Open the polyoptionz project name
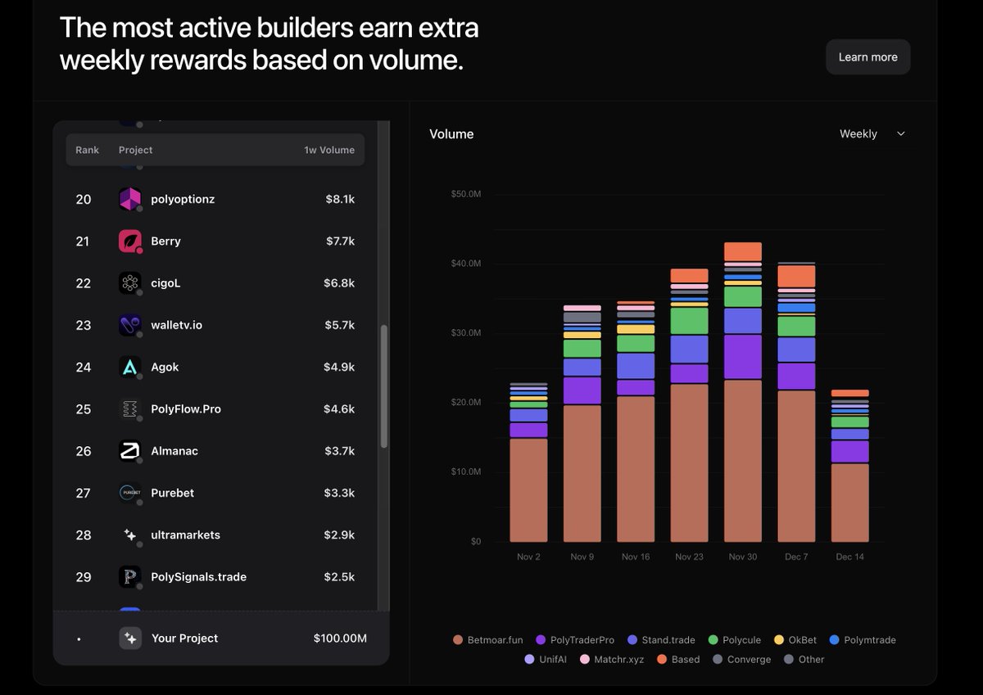This screenshot has height=695, width=983. 183,199
